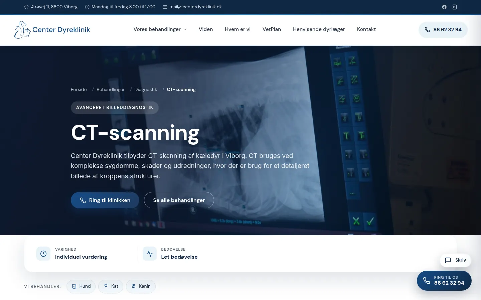Open the Facebook icon link
The image size is (481, 300).
[444, 7]
